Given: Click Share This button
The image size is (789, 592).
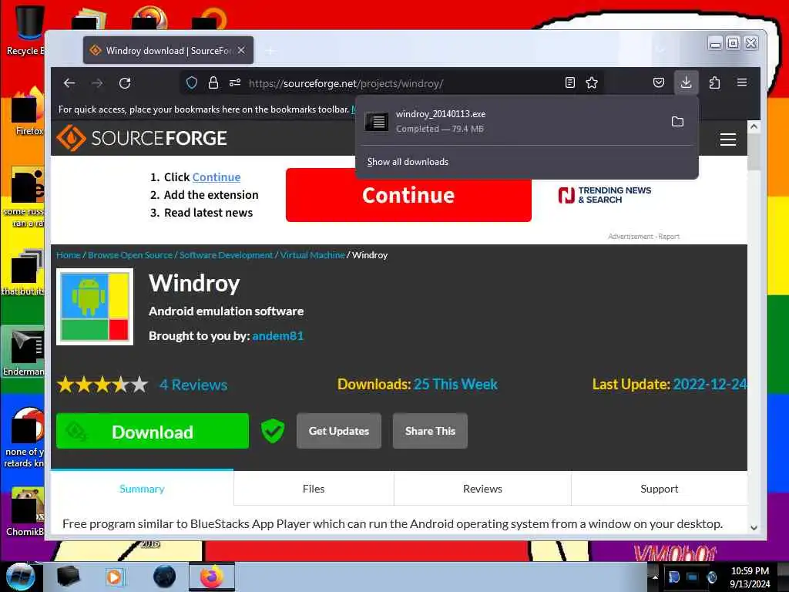Looking at the screenshot, I should pyautogui.click(x=430, y=431).
